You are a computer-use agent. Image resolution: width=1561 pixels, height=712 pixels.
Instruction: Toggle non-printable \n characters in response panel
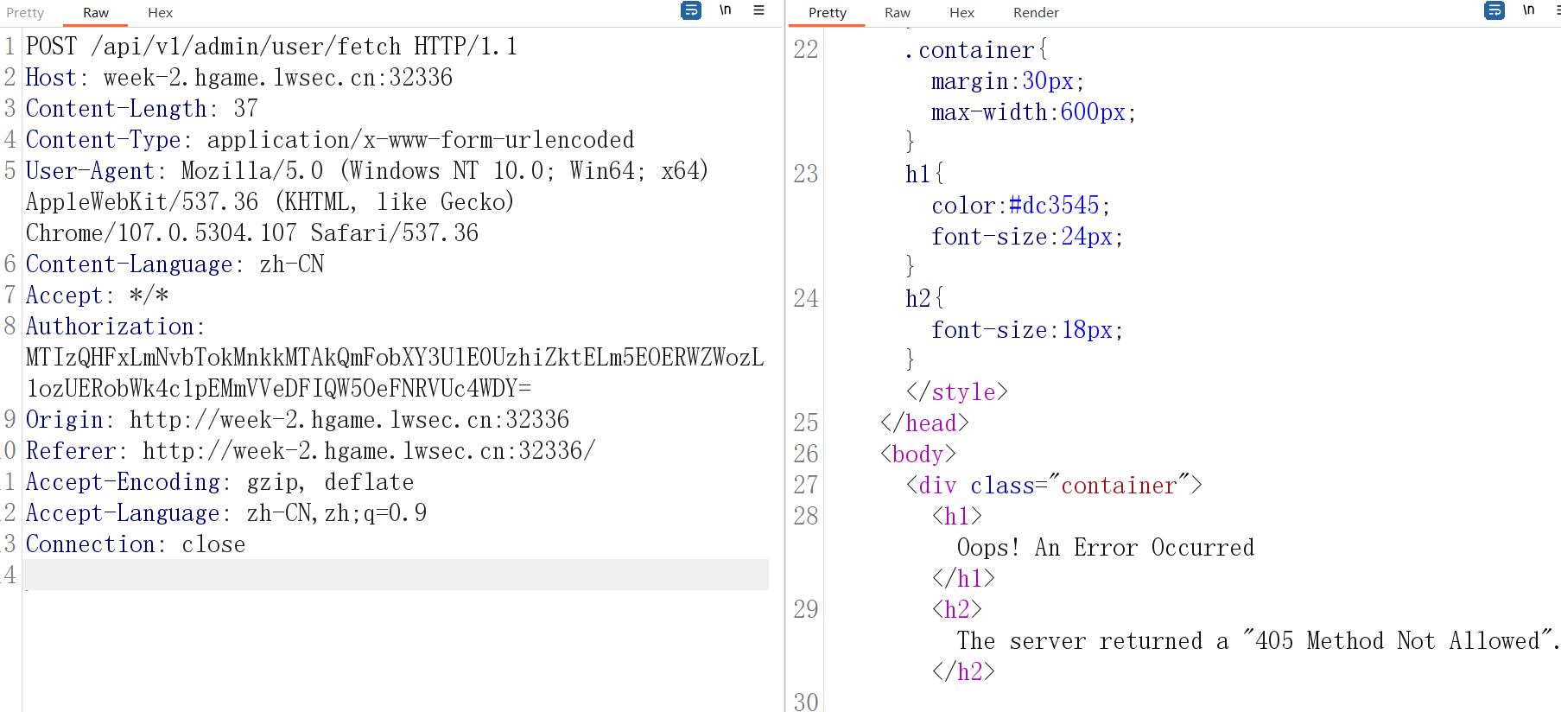click(1529, 10)
